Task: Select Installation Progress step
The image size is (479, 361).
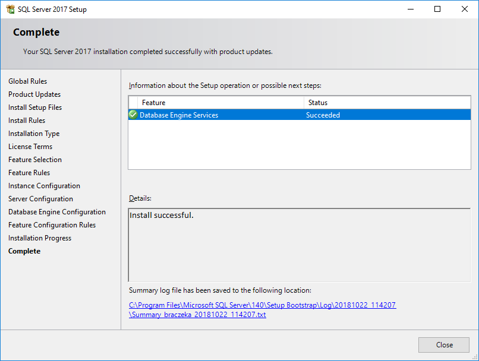Action: [x=40, y=238]
